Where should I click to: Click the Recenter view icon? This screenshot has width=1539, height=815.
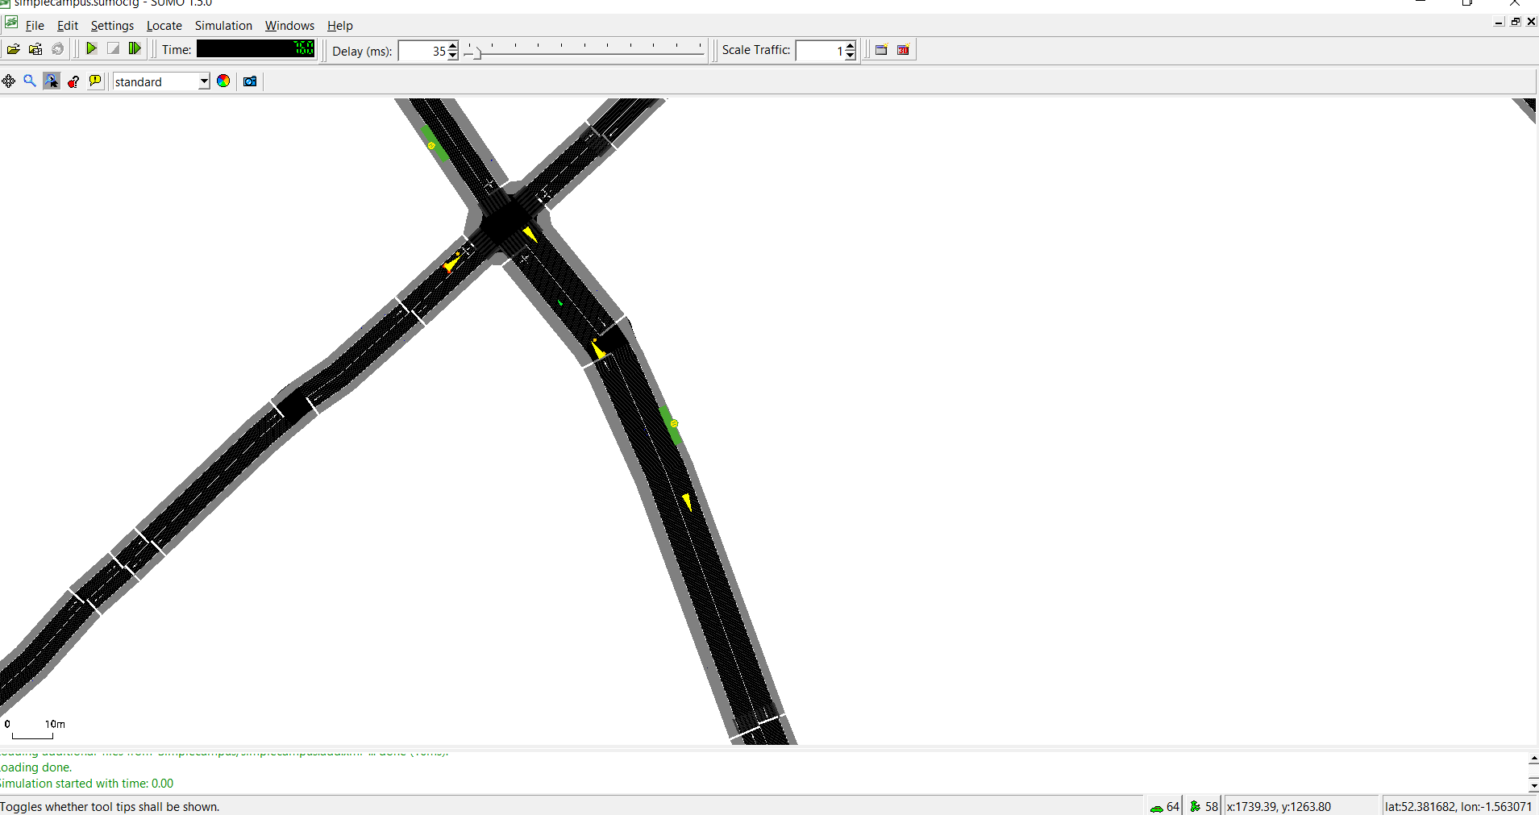point(9,81)
